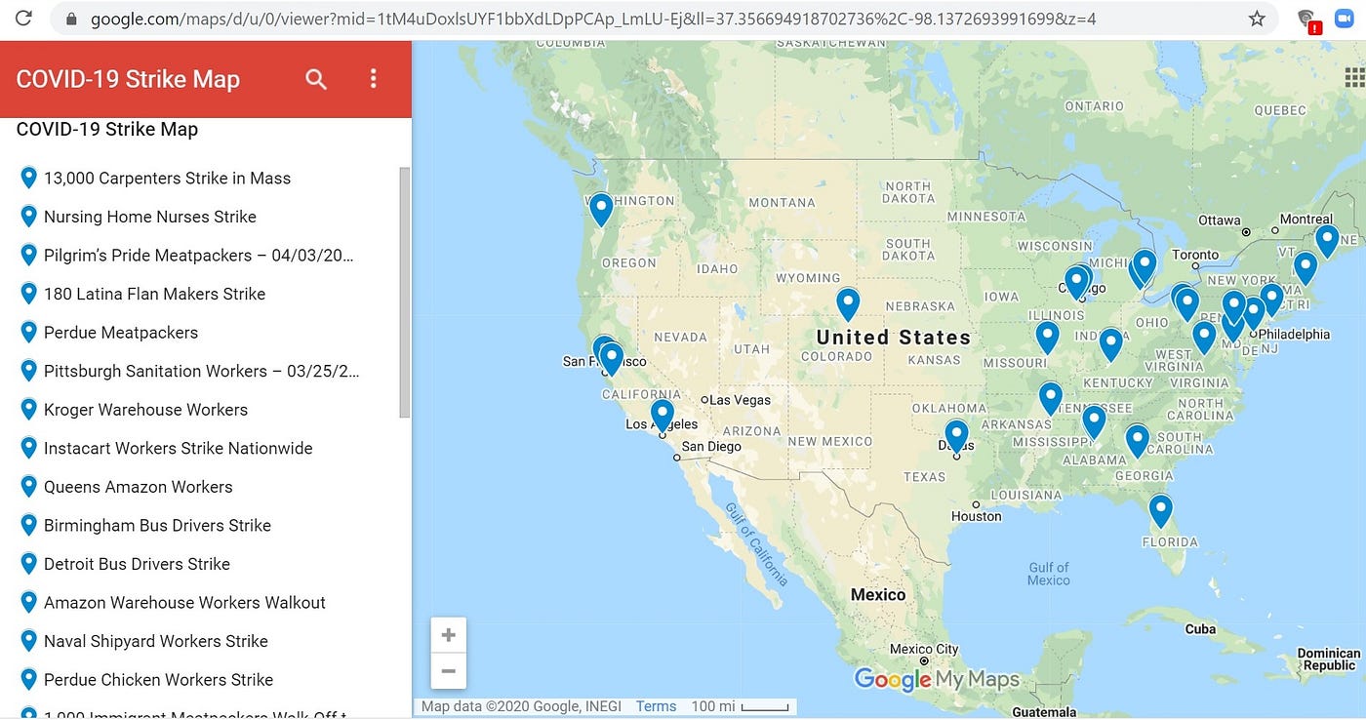
Task: Open '180 Latina Flan Makers Strike'
Action: coord(154,294)
